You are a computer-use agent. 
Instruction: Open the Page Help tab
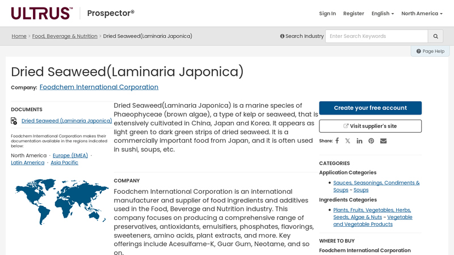[430, 51]
